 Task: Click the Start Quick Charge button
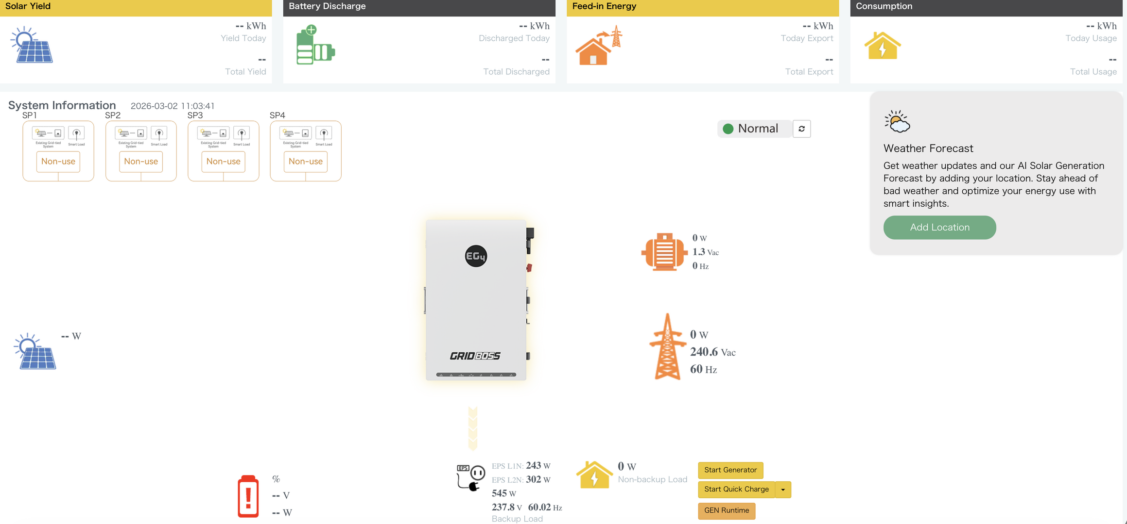[736, 490]
